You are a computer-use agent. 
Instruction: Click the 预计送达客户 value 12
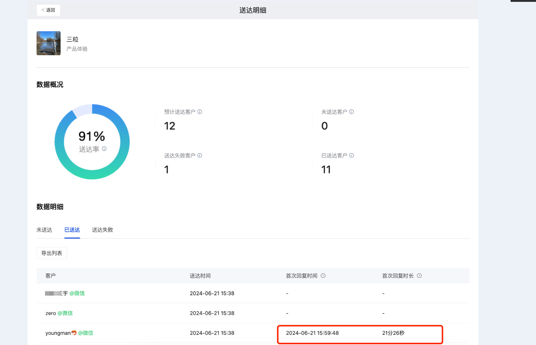[x=170, y=126]
